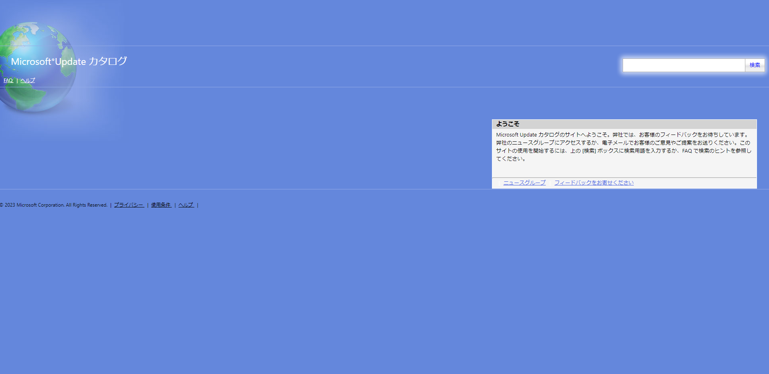Open the FAQ link under the title

coord(8,80)
